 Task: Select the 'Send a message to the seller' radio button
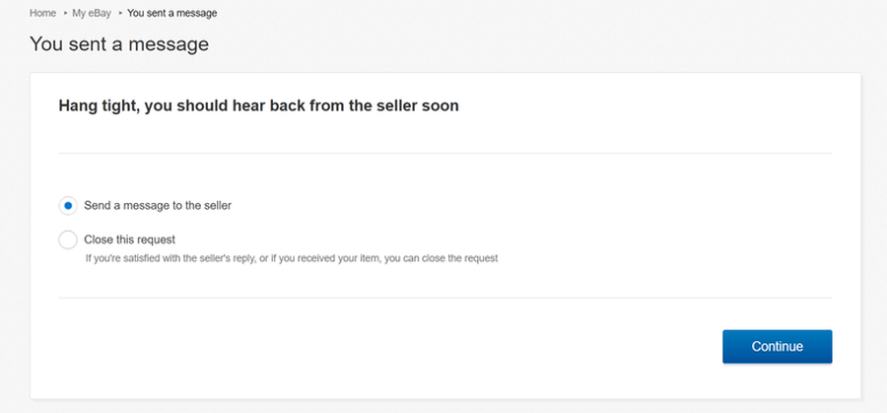[x=68, y=206]
